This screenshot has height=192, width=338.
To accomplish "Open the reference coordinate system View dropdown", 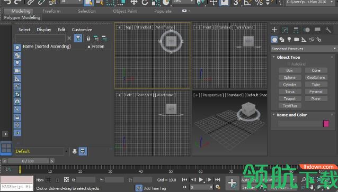I will coord(183,2).
